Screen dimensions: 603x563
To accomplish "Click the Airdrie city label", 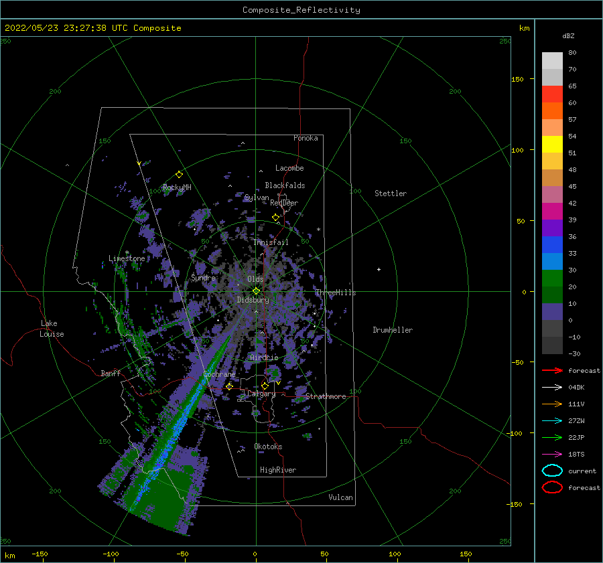I will click(x=264, y=357).
